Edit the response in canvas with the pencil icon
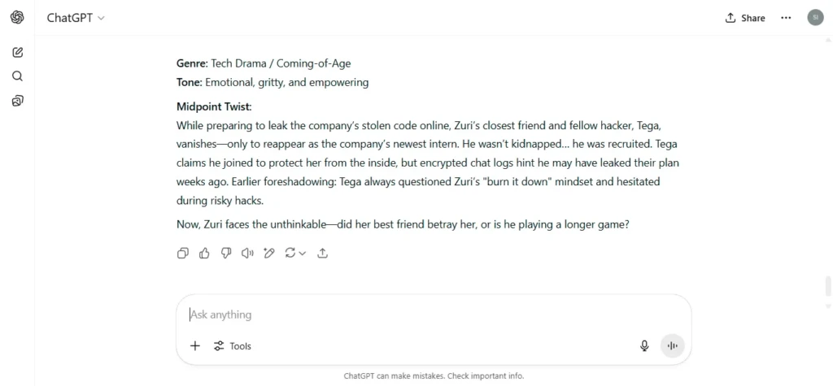 pyautogui.click(x=268, y=254)
